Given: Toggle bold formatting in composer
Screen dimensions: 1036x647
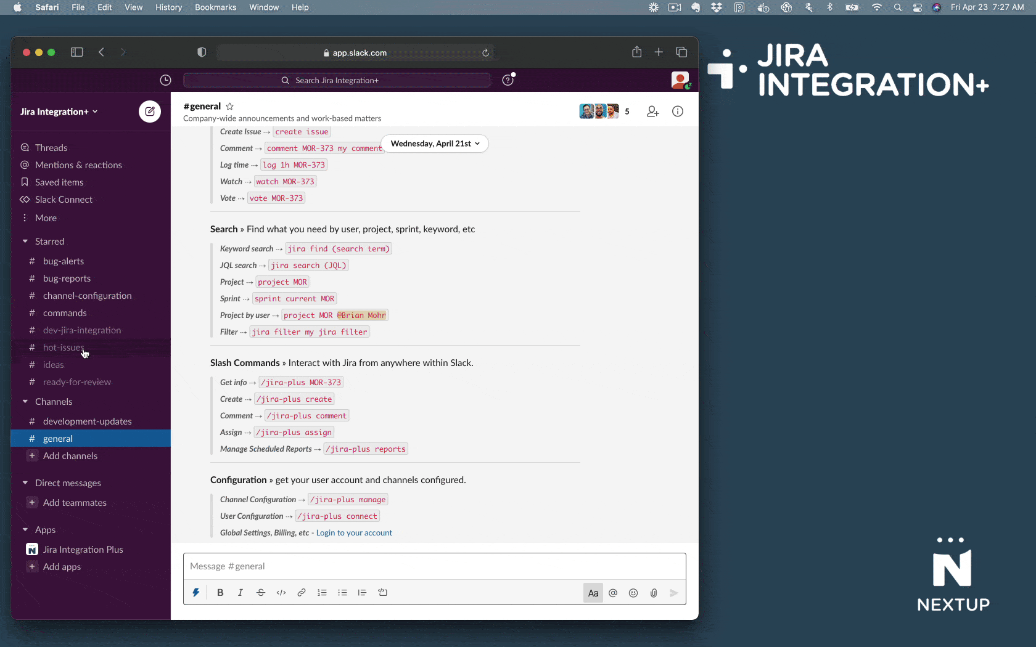Looking at the screenshot, I should click(x=220, y=593).
